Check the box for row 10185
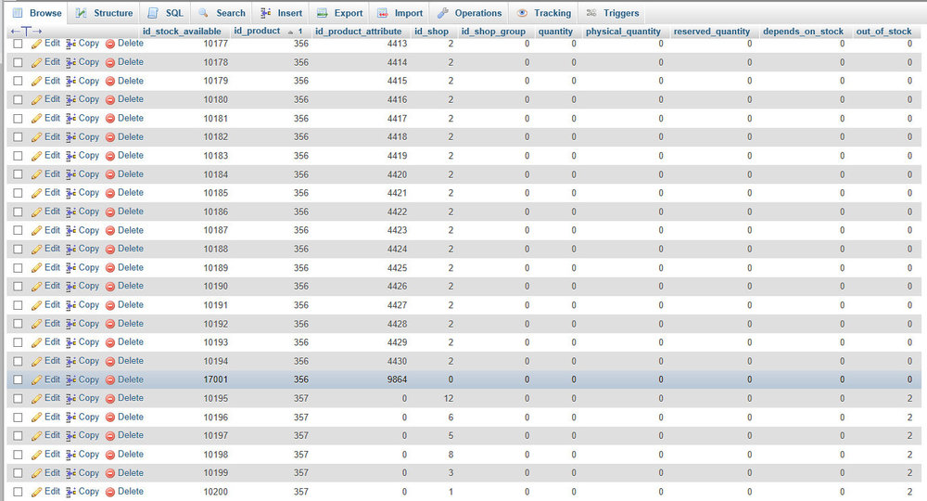The height and width of the screenshot is (501, 927). (18, 193)
